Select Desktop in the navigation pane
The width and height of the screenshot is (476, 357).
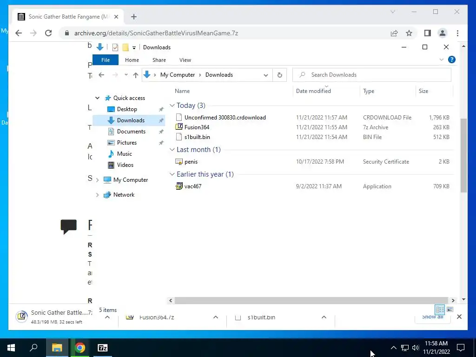(127, 109)
